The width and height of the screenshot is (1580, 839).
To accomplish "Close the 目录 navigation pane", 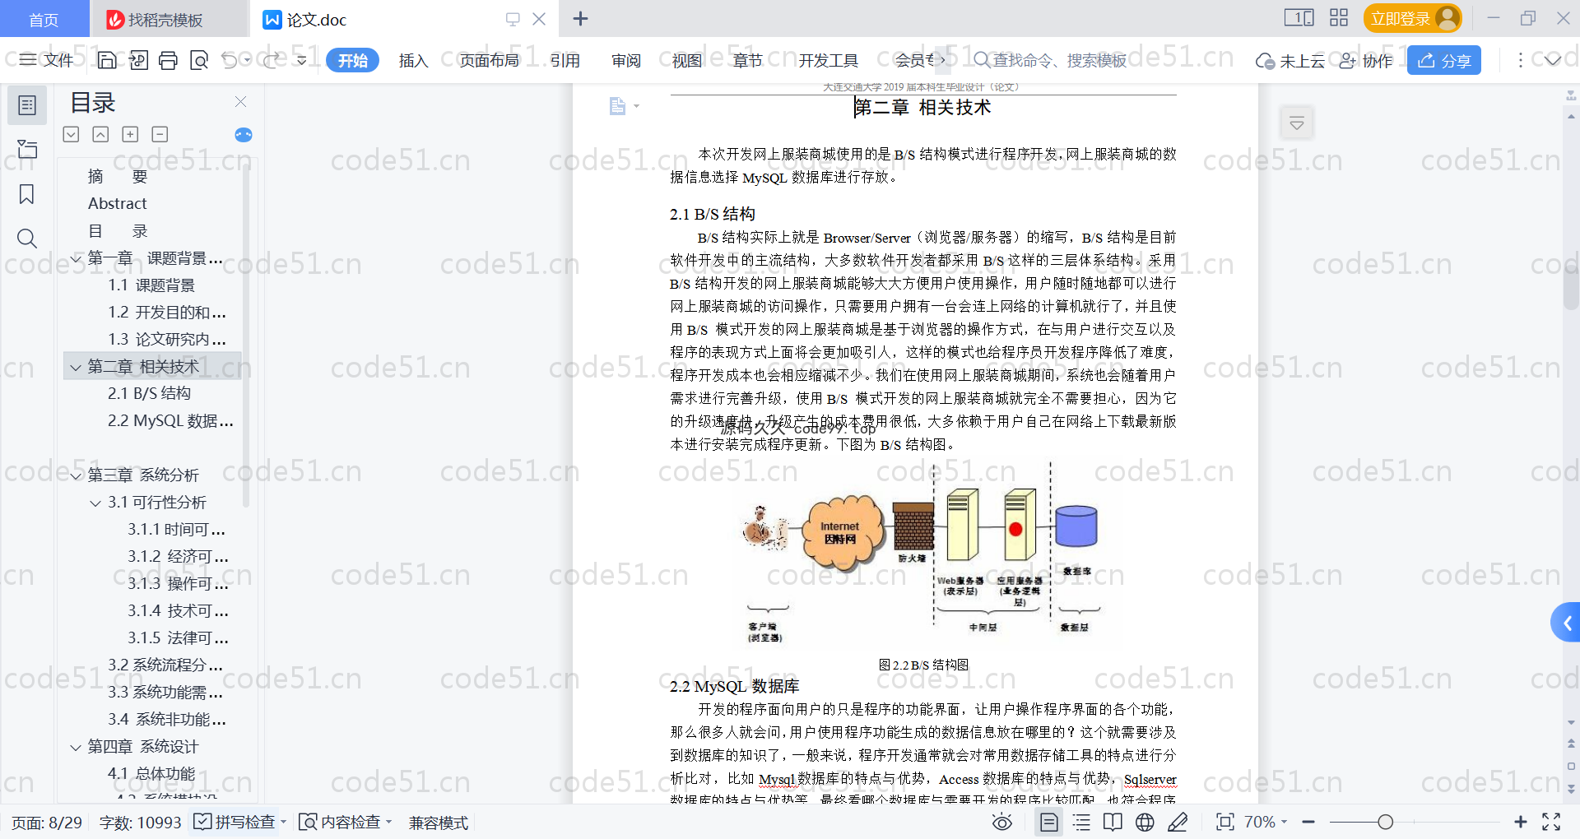I will 240,101.
